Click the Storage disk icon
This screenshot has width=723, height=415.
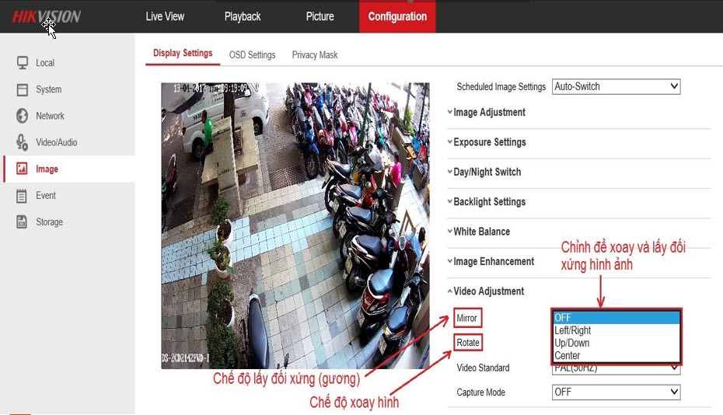point(22,222)
